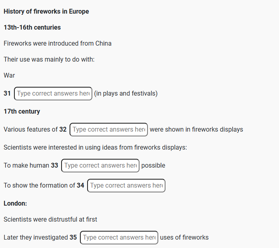Click the "13th-16th centuries" subheading
279x248 pixels.
click(x=32, y=28)
